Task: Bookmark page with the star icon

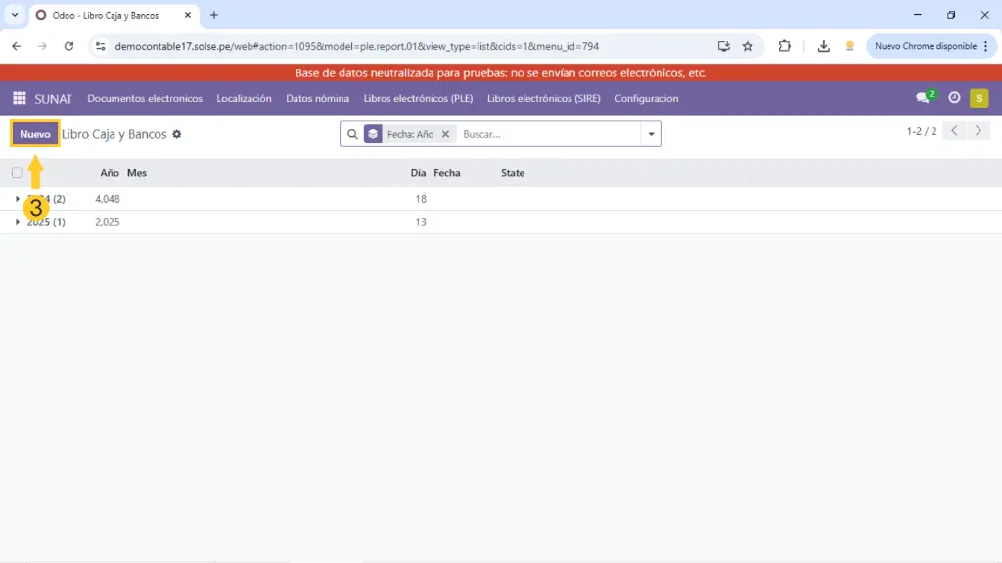Action: [x=748, y=46]
